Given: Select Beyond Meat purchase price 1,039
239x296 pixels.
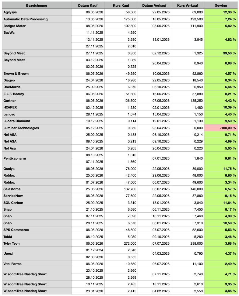Looking at the screenshot, I should [x=121, y=60].
